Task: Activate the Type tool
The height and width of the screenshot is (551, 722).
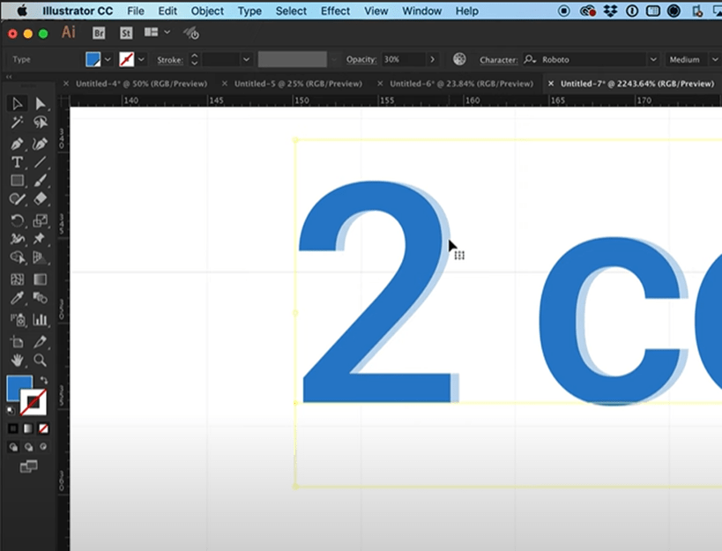Action: (x=17, y=162)
